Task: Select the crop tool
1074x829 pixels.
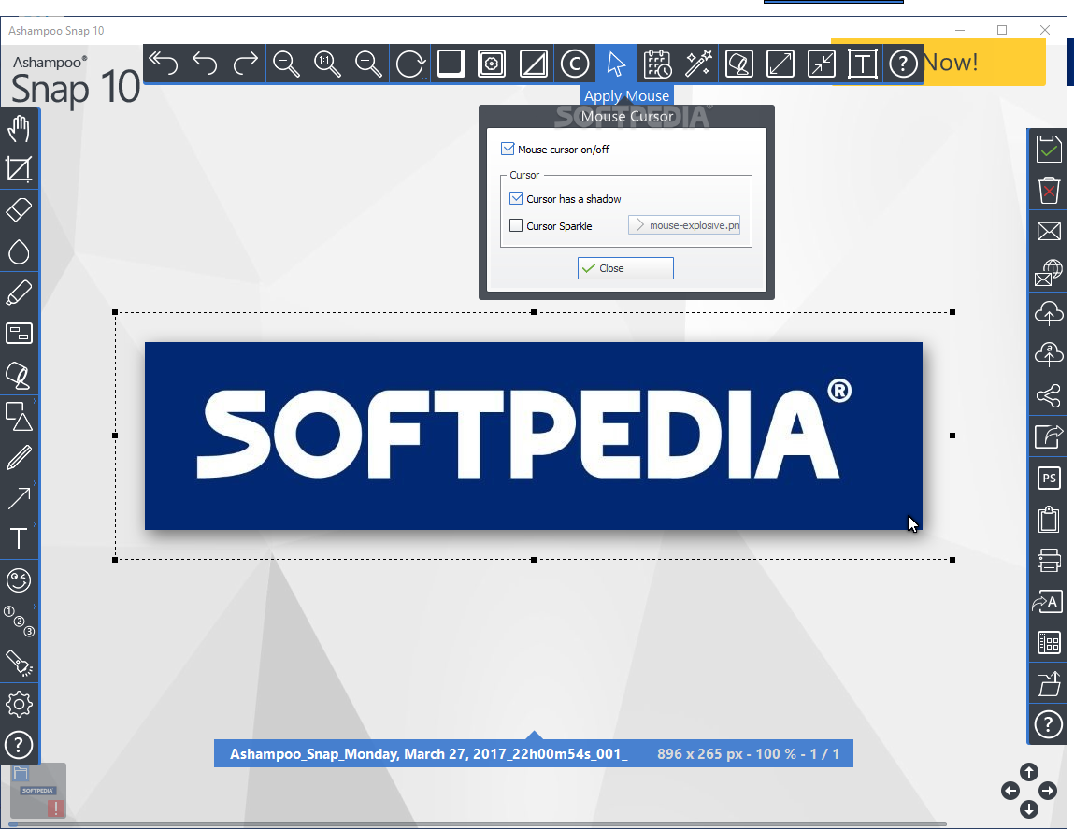Action: (x=19, y=169)
